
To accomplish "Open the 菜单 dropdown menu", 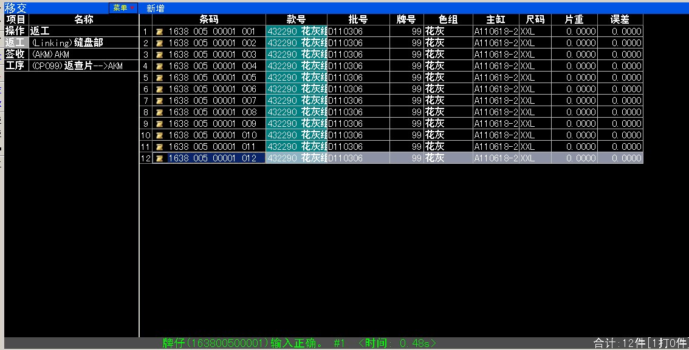I will click(123, 8).
